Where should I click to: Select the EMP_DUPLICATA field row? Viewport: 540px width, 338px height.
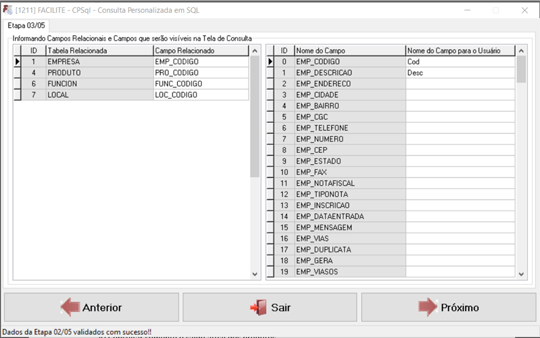pos(391,250)
